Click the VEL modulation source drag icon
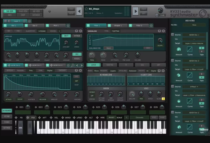The height and width of the screenshot is (143, 210). 51,118
